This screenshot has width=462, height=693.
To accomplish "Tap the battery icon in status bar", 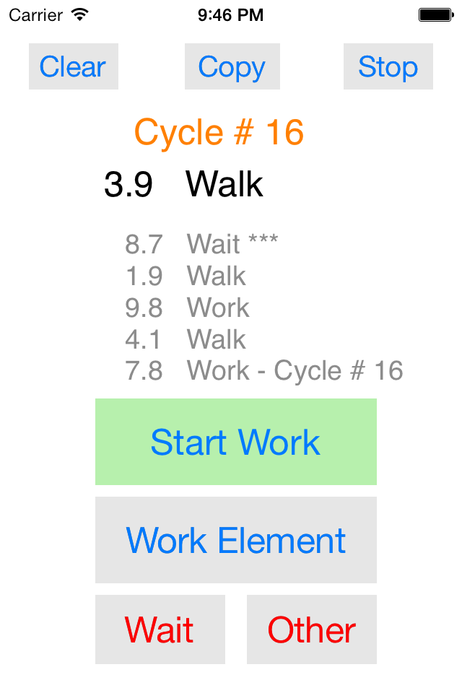I will (435, 14).
